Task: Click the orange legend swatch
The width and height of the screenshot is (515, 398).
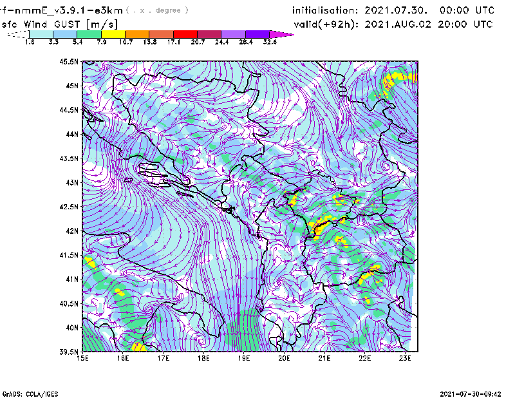Action: point(137,34)
